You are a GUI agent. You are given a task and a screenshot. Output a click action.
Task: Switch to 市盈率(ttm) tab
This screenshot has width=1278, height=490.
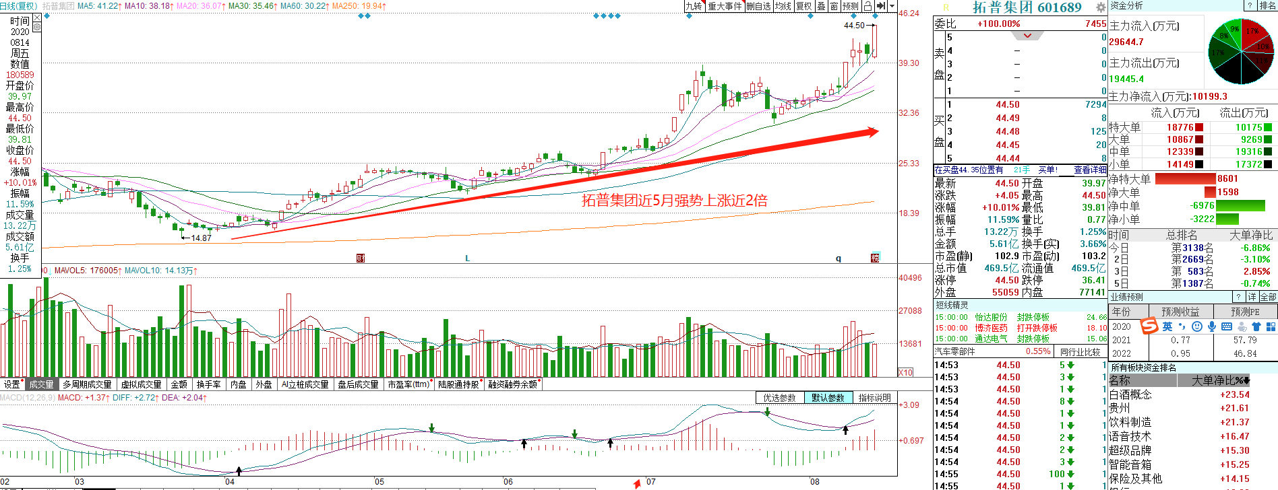[409, 384]
